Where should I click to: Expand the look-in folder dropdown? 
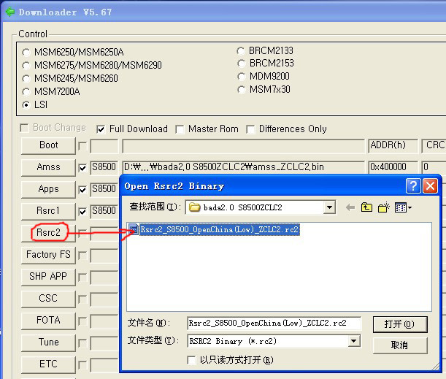tap(329, 207)
